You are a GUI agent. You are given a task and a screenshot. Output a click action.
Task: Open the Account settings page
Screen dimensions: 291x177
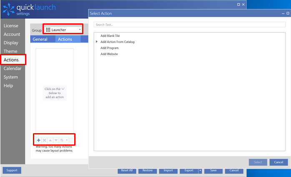12,34
